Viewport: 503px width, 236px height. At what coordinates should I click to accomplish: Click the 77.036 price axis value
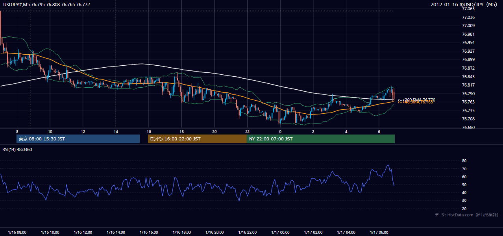pyautogui.click(x=468, y=17)
